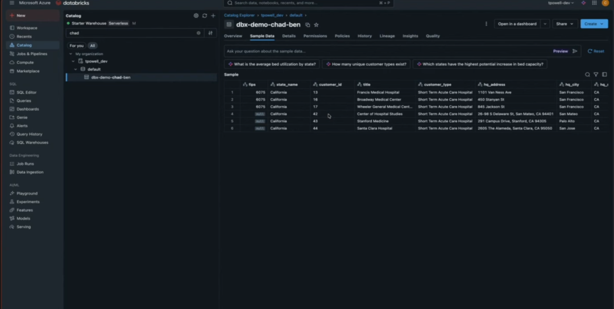Open the sample table filter
This screenshot has width=614, height=309.
596,74
